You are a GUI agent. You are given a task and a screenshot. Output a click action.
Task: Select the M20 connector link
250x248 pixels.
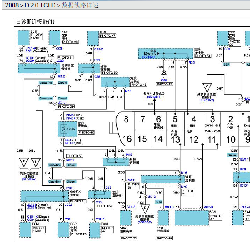192,62
